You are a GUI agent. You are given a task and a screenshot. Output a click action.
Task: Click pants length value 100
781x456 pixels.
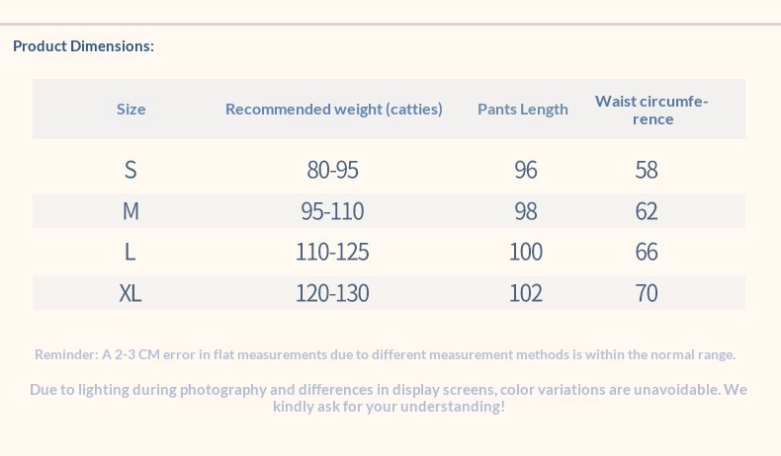click(x=526, y=252)
